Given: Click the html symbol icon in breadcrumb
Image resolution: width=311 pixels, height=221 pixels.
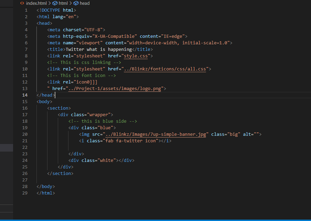Looking at the screenshot, I should point(55,3).
